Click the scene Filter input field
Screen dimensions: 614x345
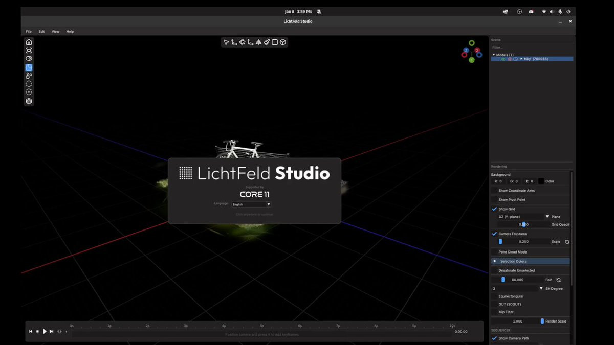532,48
